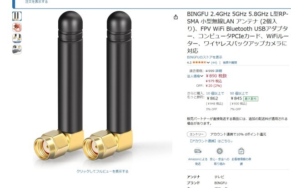Open the BINGFUのストアを表示 store link
This screenshot has height=188, width=291.
(x=205, y=57)
